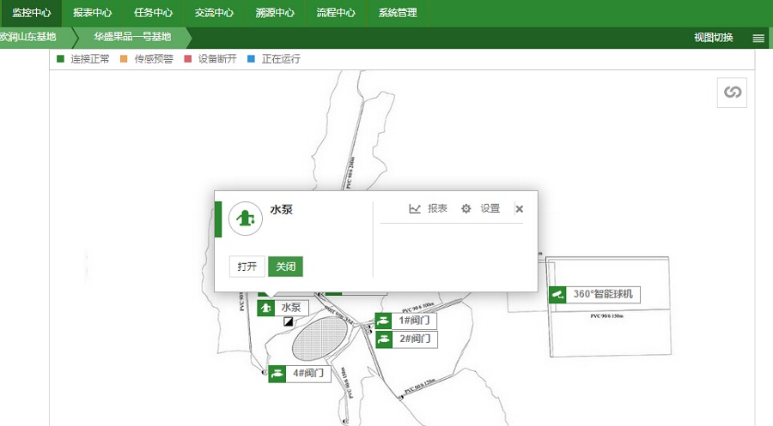This screenshot has width=773, height=426.
Task: Click the 水泵 pump icon on the map
Action: click(x=266, y=308)
